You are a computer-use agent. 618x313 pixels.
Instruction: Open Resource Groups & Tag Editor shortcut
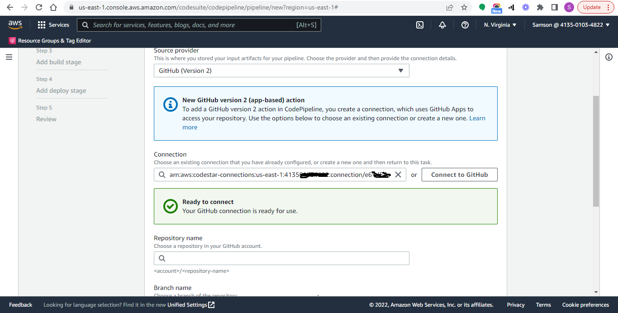click(50, 41)
